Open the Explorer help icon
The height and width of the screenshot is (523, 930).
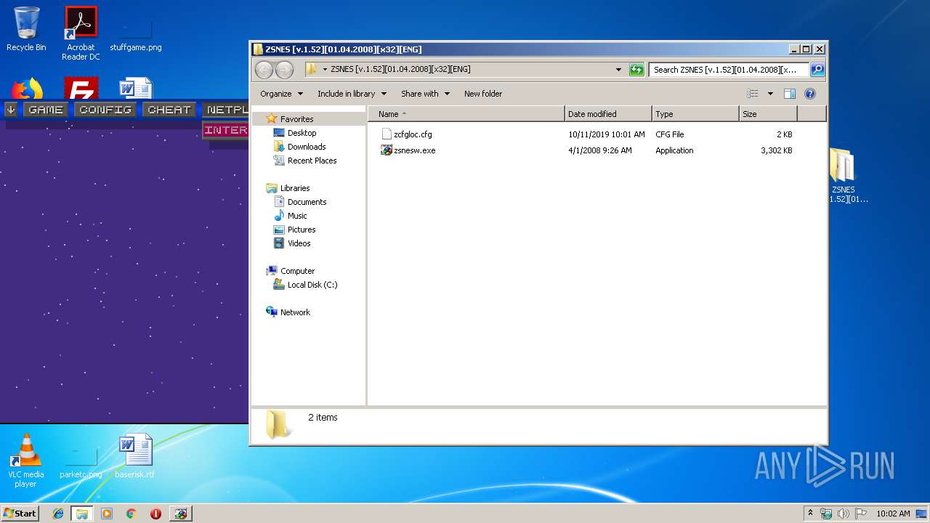point(810,94)
